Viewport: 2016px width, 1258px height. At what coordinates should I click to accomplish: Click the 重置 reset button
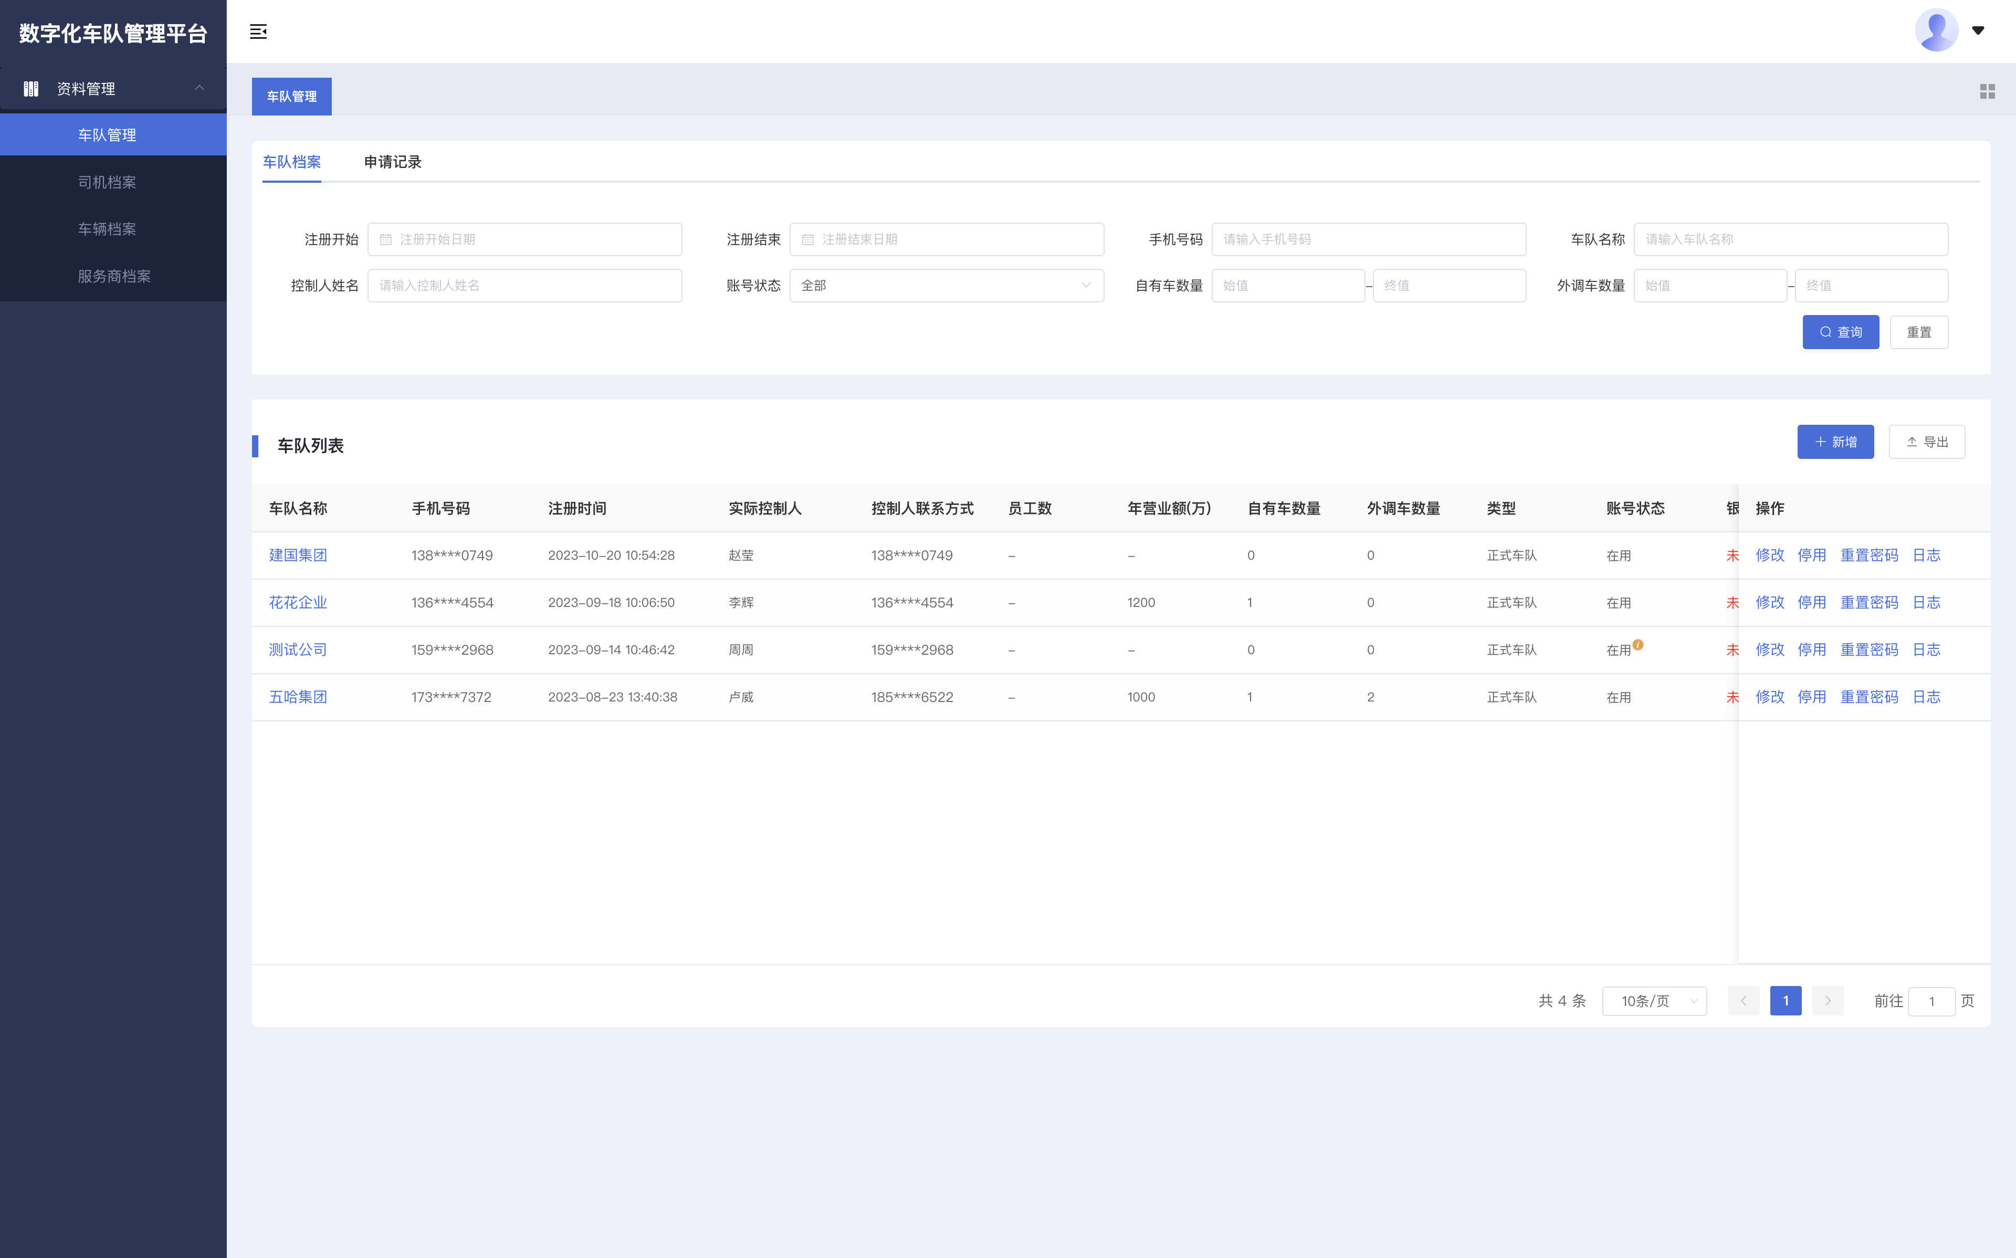tap(1919, 332)
